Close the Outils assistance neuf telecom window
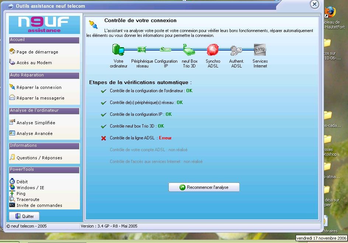This screenshot has width=348, height=243. point(314,4)
